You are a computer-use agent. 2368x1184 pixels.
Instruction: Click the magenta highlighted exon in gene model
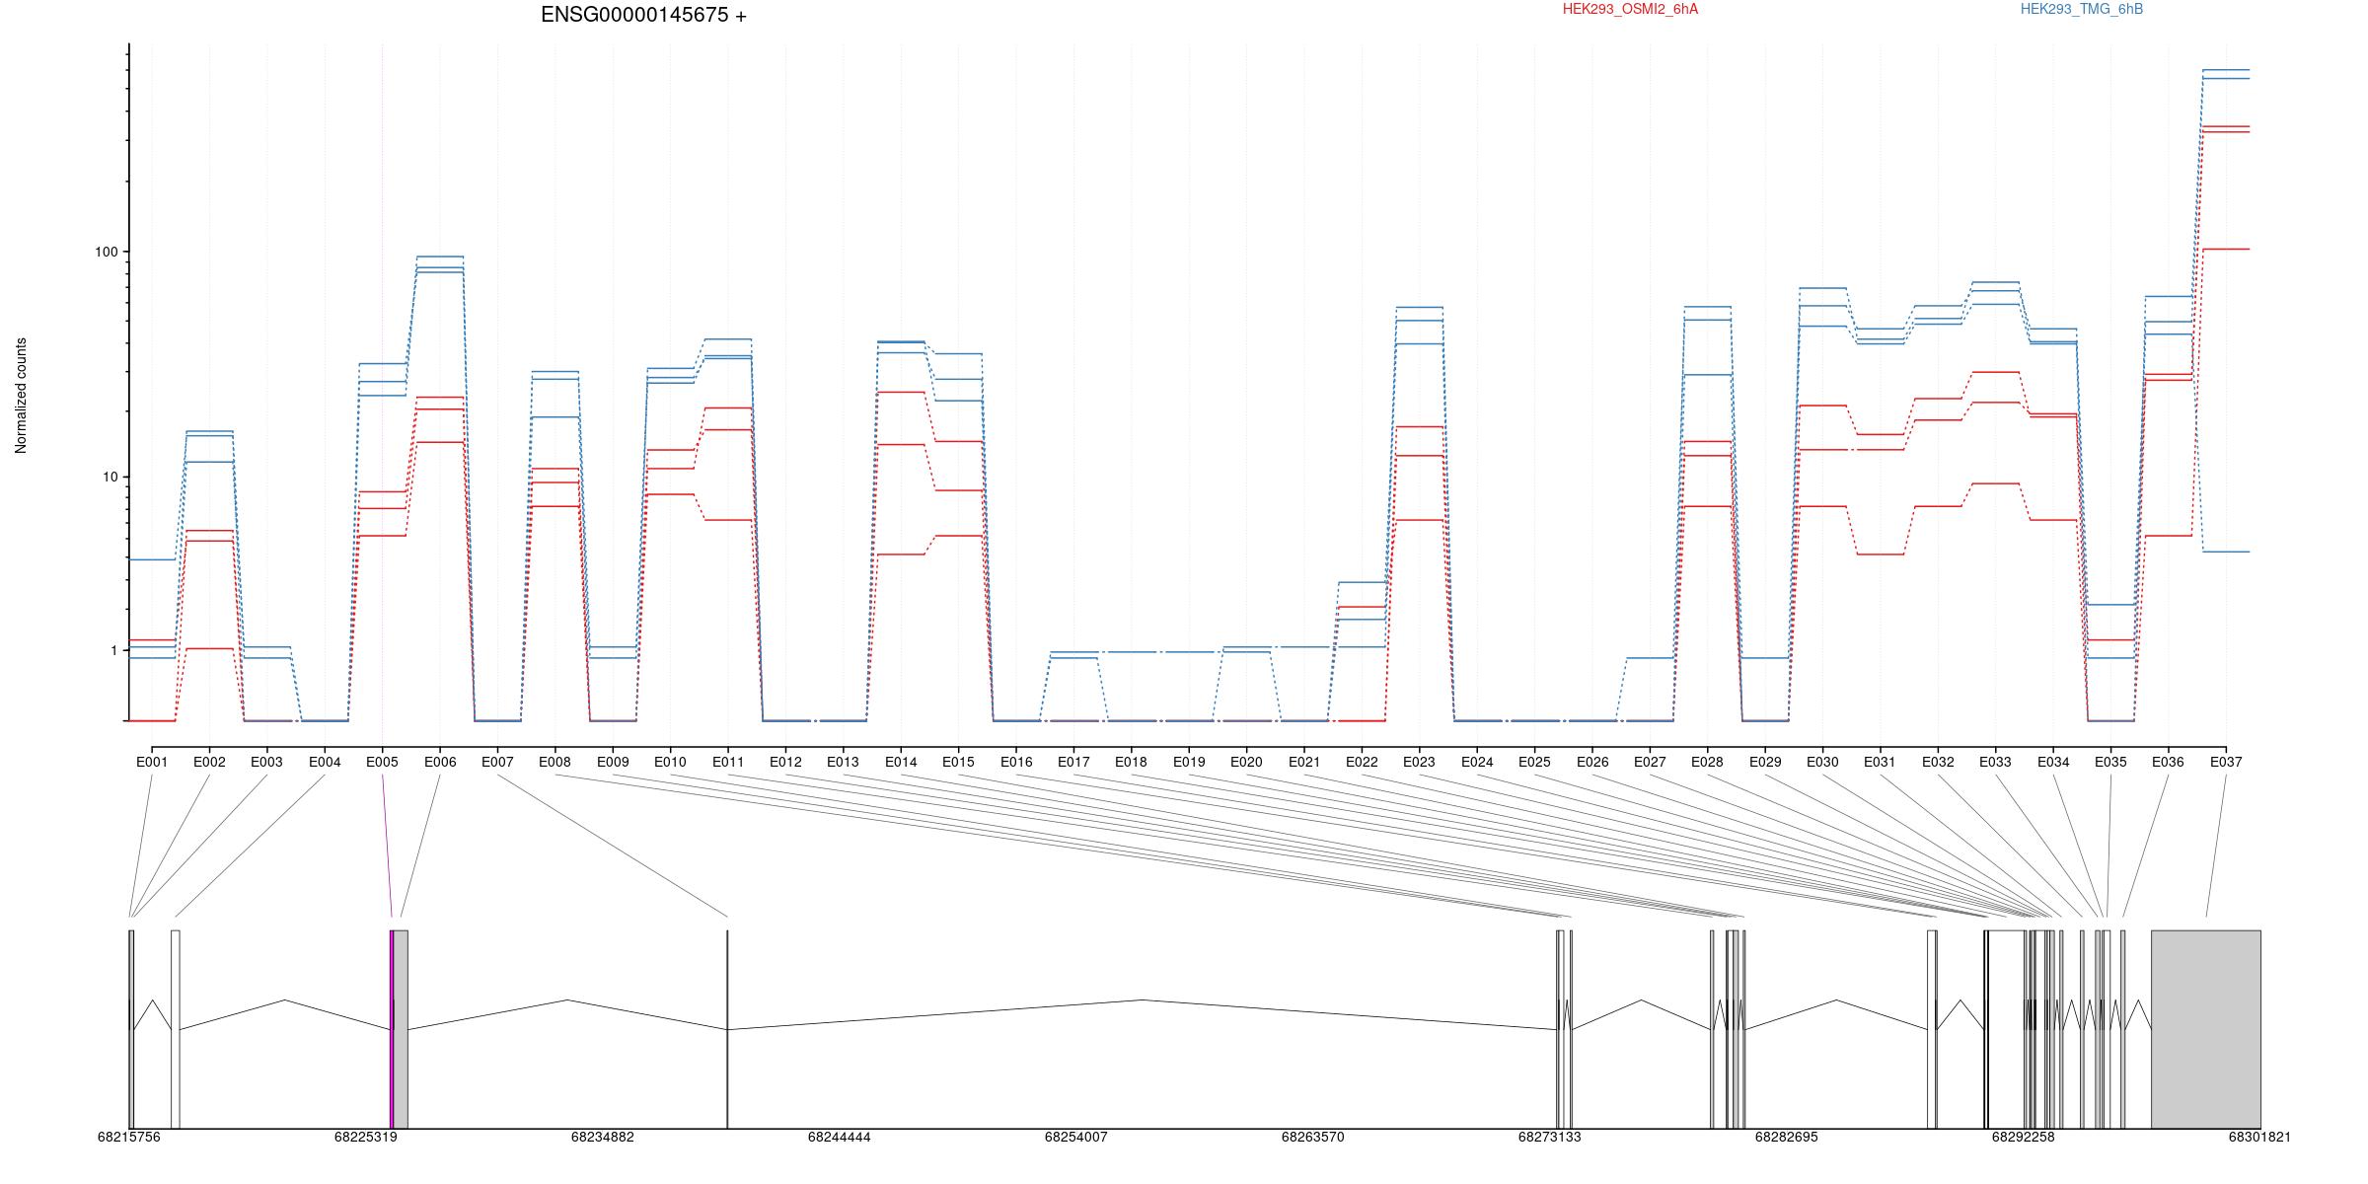click(392, 1029)
